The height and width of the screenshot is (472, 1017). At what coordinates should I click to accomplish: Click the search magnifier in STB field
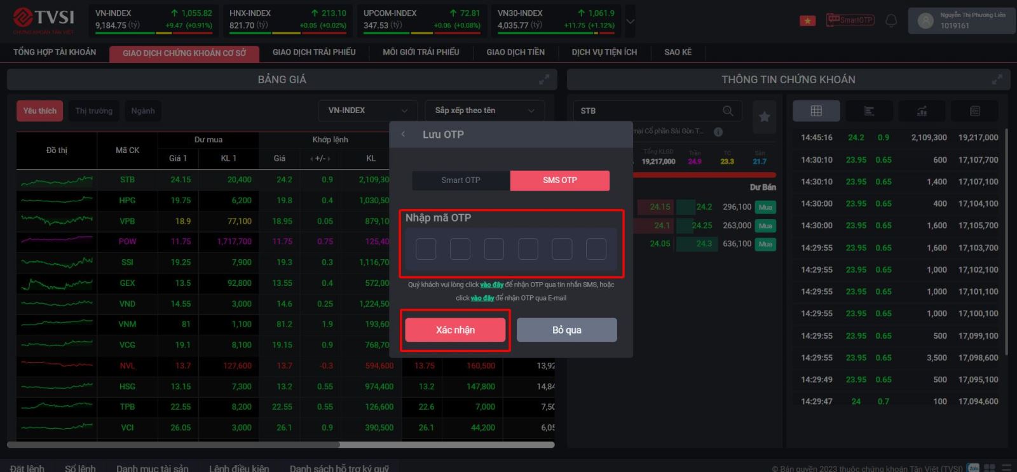728,111
